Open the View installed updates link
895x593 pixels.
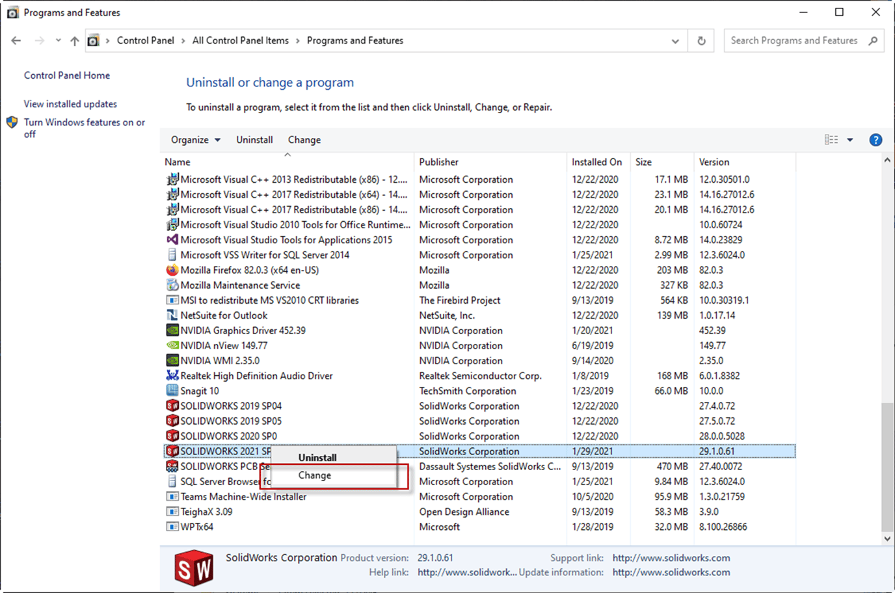[70, 103]
